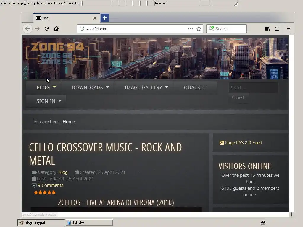This screenshot has height=227, width=303.
Task: Reload the current page
Action: click(47, 29)
